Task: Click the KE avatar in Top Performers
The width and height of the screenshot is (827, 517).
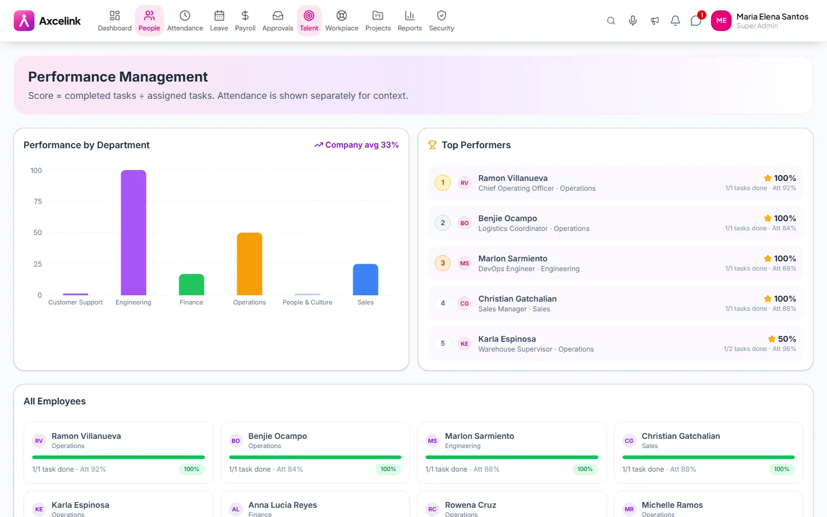Action: (465, 344)
